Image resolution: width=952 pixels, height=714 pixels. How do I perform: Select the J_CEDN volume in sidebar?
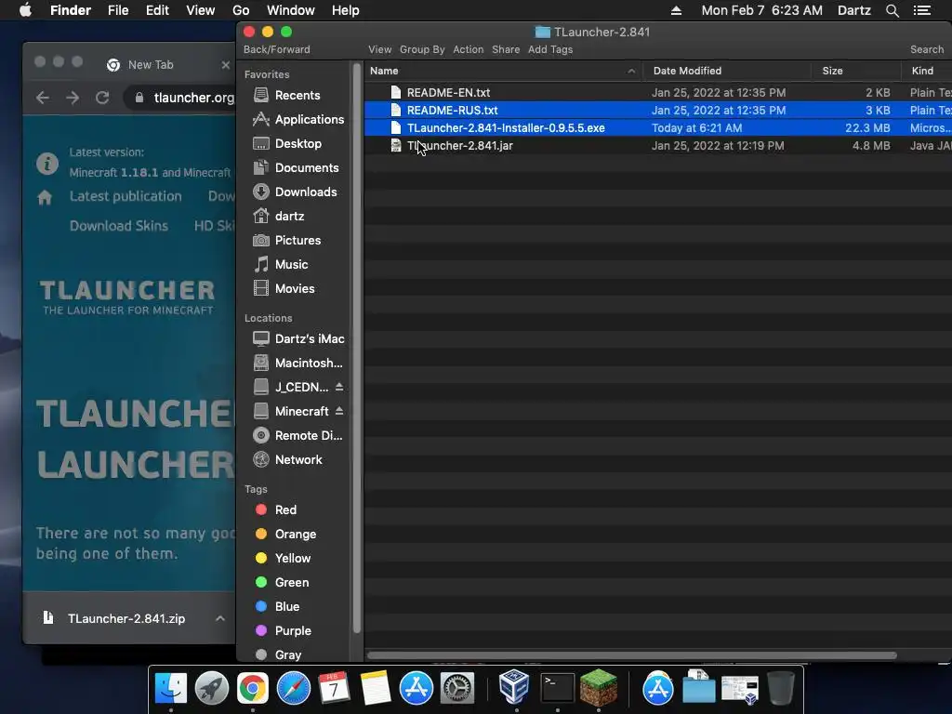click(291, 388)
